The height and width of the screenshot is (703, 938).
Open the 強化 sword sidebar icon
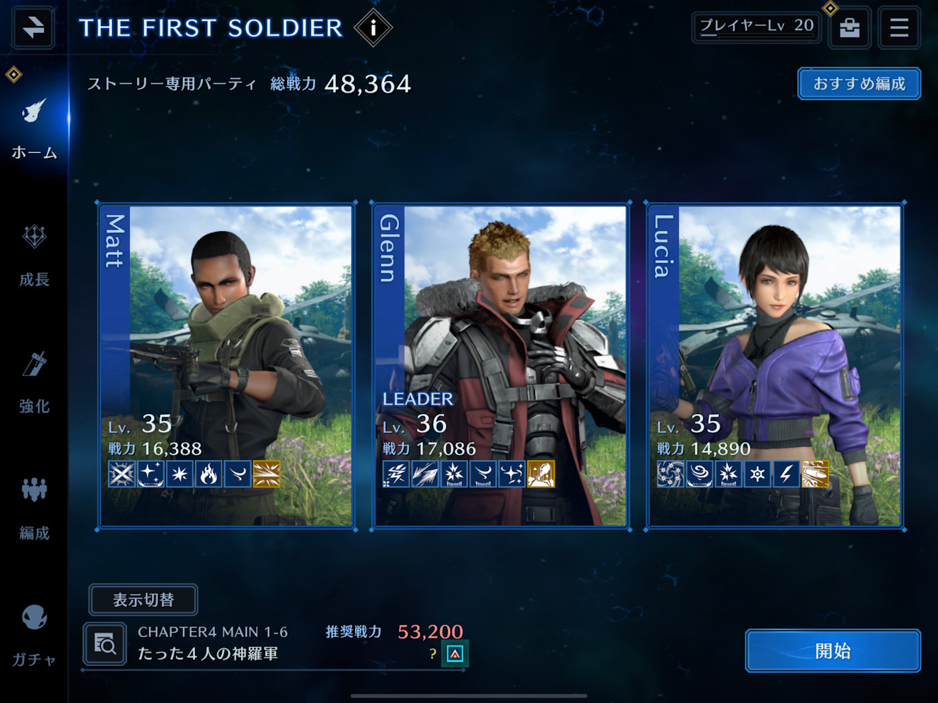[x=34, y=382]
